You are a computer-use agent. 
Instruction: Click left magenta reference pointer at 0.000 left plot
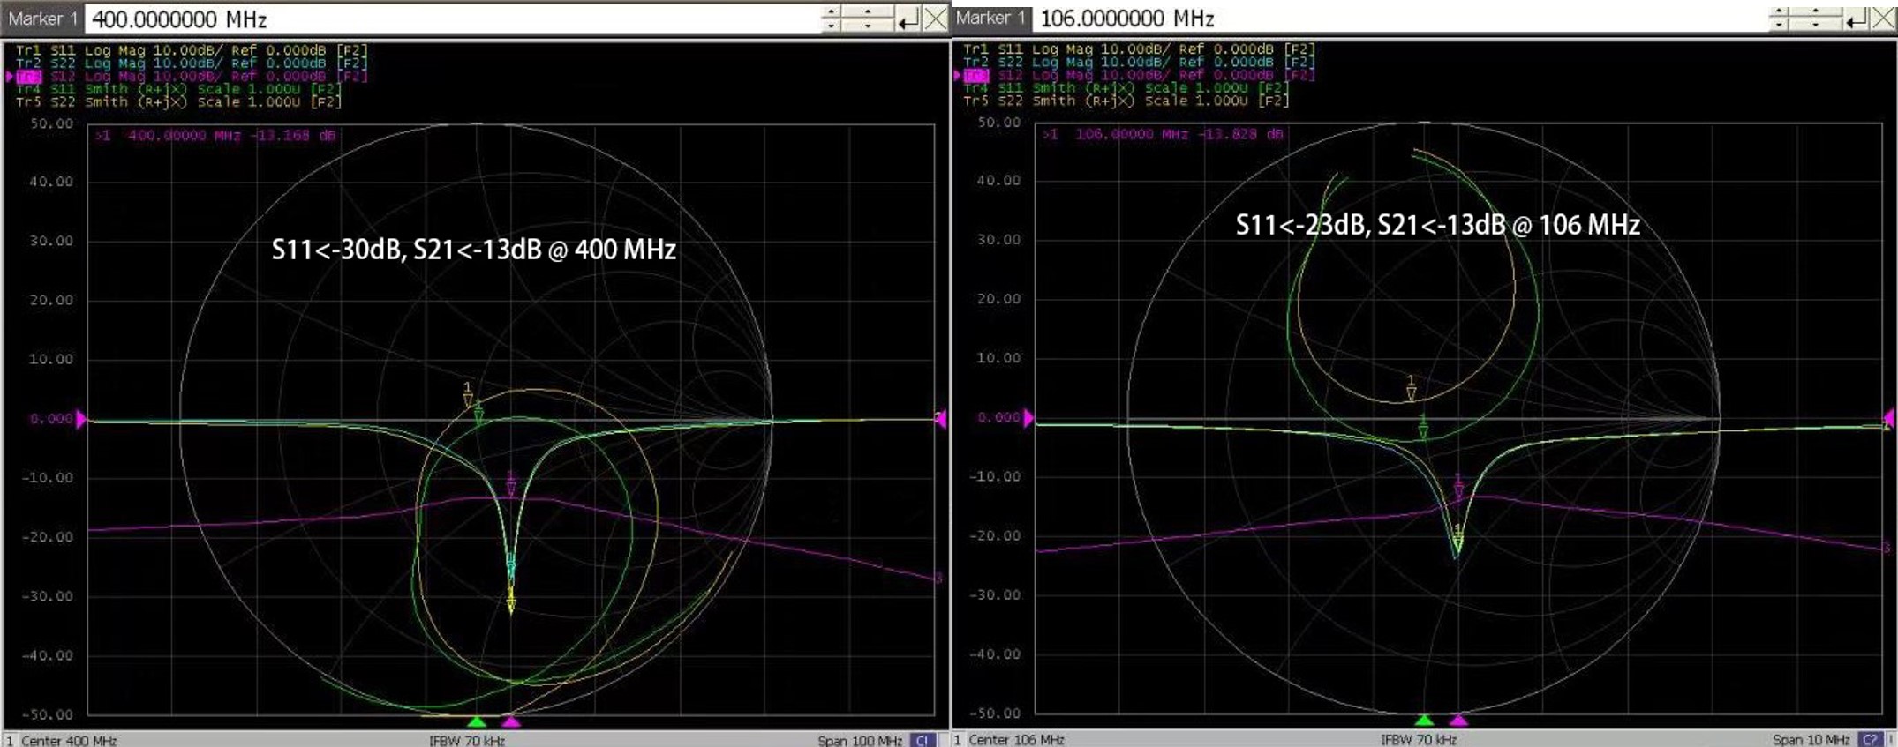click(x=81, y=419)
